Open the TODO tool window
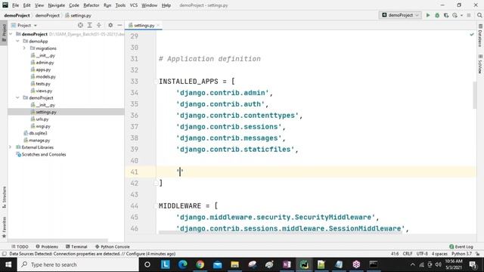484x272 pixels. point(20,247)
